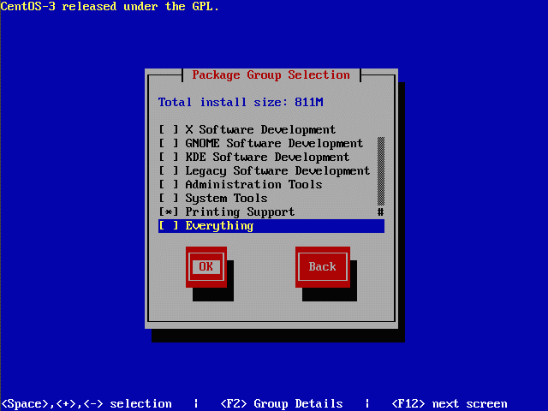Click the Administration Tools label

(253, 184)
